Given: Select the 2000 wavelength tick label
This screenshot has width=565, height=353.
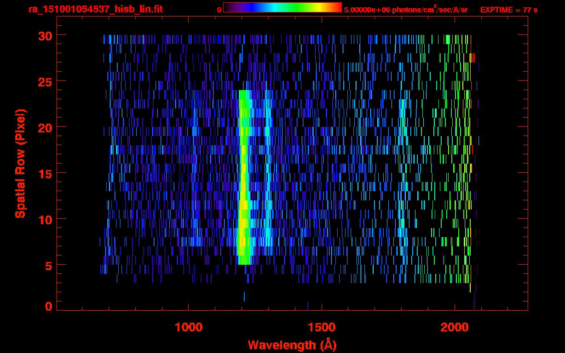Looking at the screenshot, I should click(x=454, y=327).
